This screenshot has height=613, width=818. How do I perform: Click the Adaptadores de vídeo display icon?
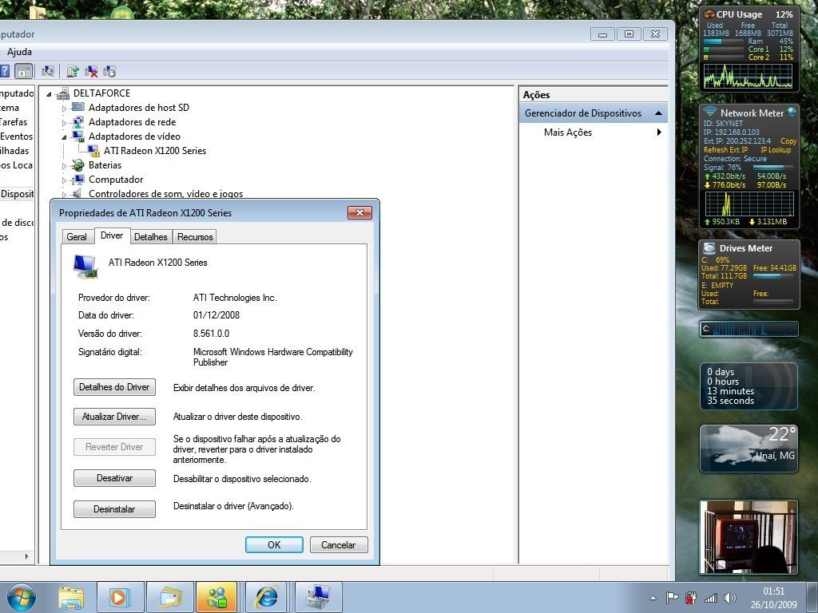click(78, 136)
